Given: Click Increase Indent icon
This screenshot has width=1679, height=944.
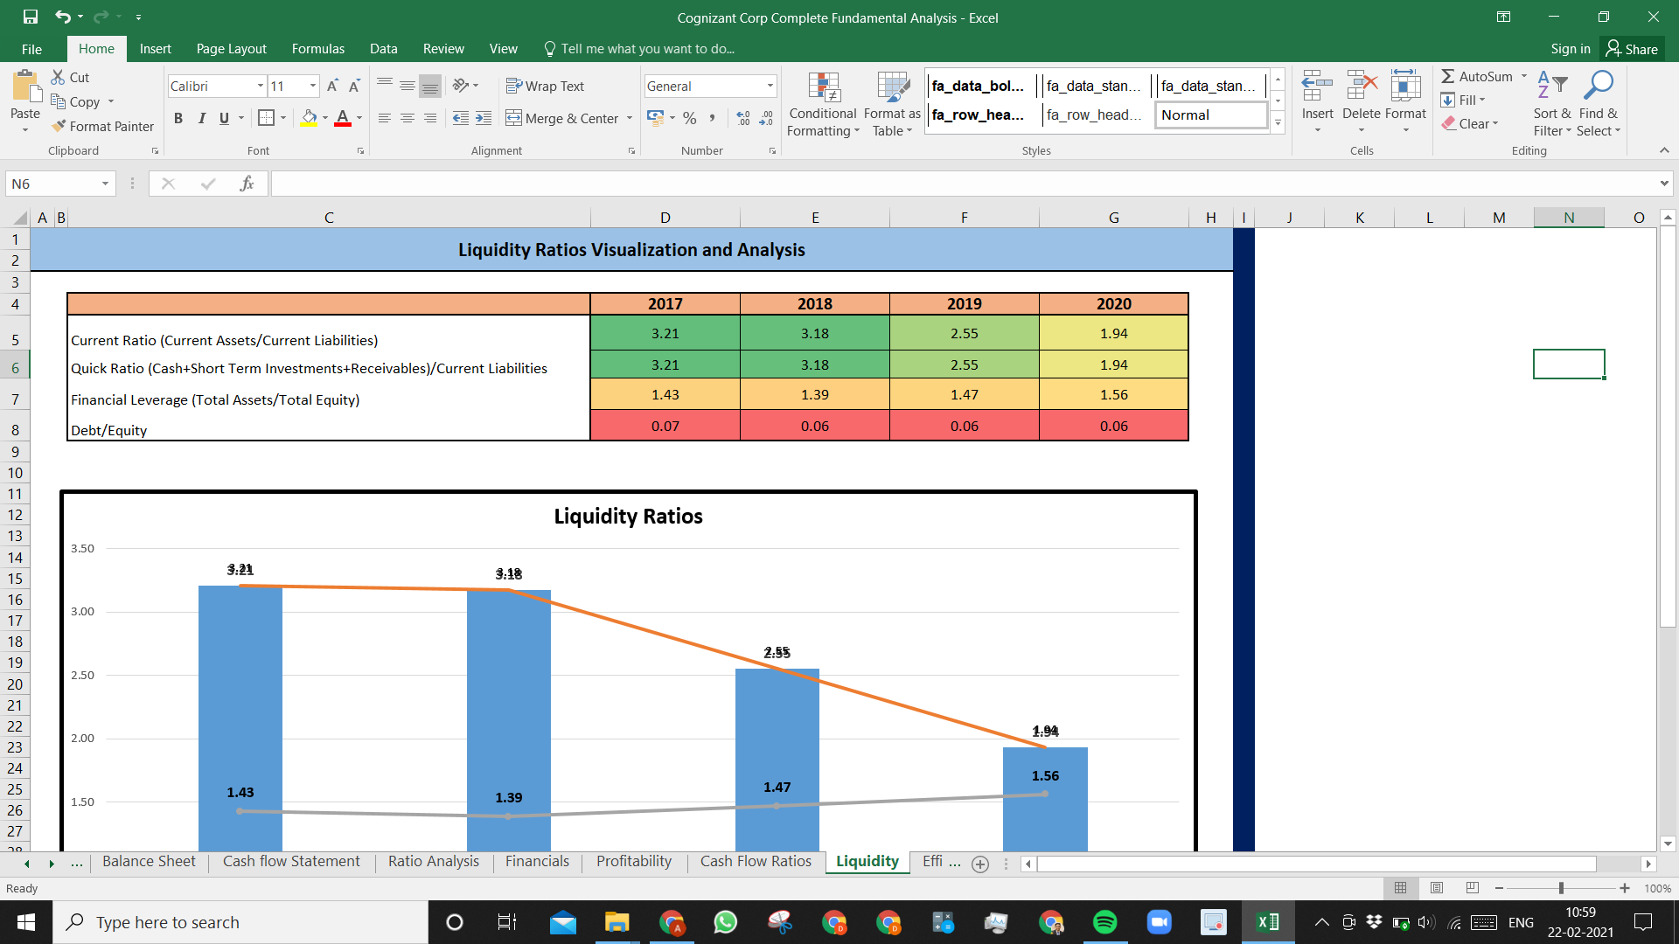Looking at the screenshot, I should tap(484, 118).
